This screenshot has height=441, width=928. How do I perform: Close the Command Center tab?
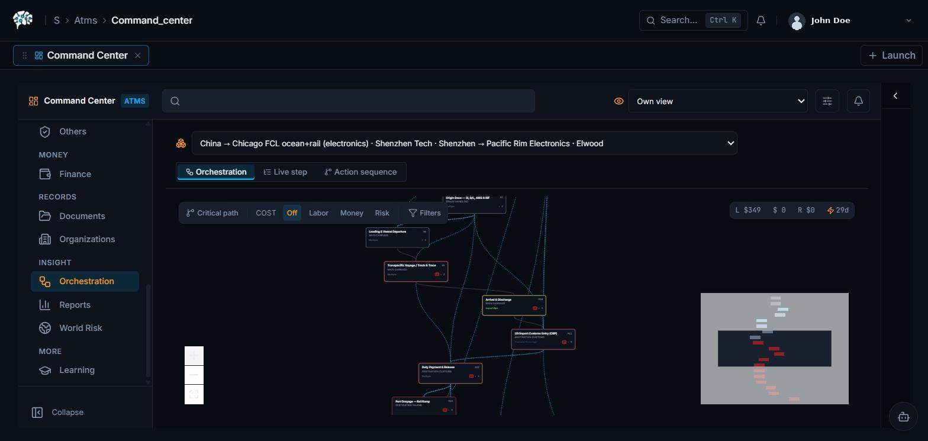[x=137, y=55]
